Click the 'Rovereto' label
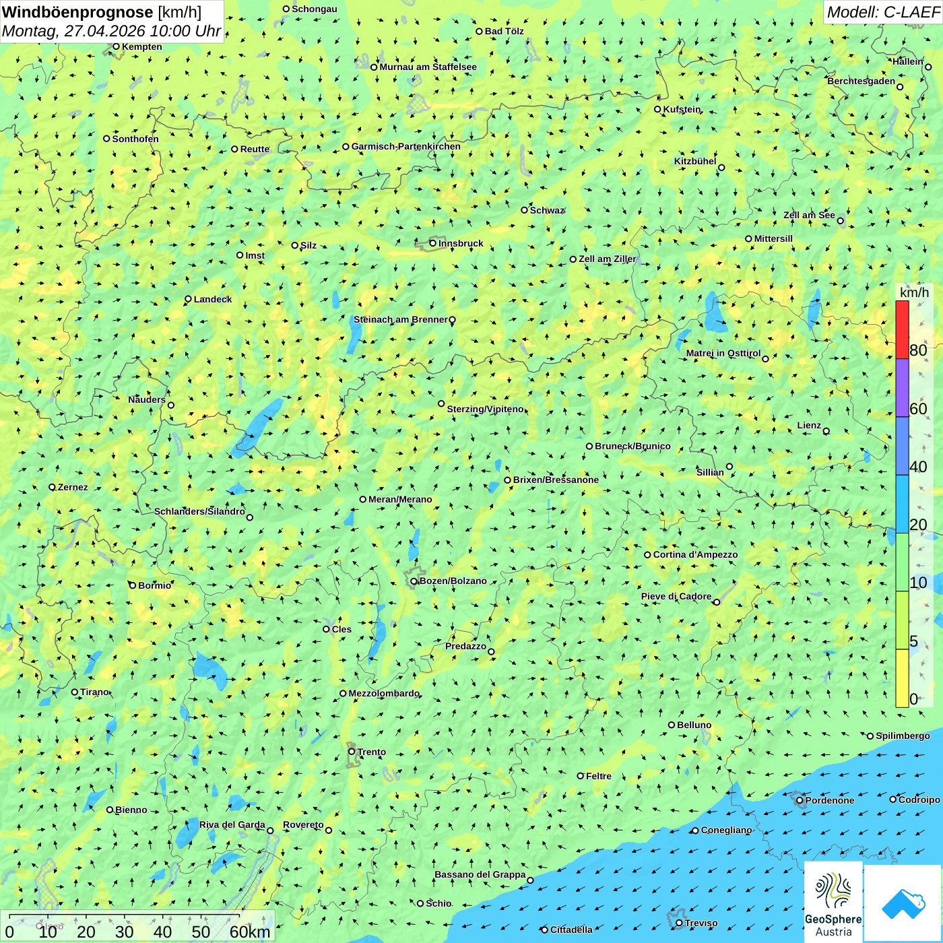Screen dimensions: 943x943 pos(303,824)
